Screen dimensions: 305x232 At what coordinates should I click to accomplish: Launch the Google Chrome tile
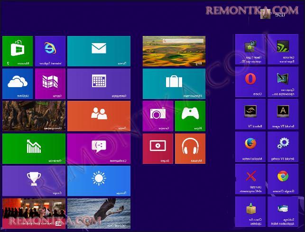pos(283,179)
